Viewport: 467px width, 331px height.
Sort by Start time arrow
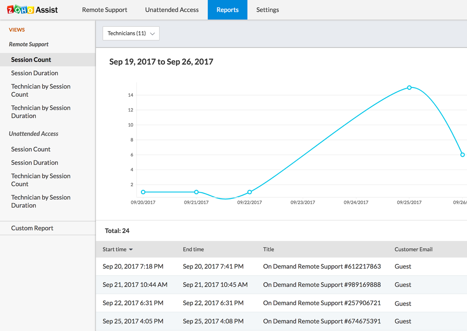click(131, 250)
